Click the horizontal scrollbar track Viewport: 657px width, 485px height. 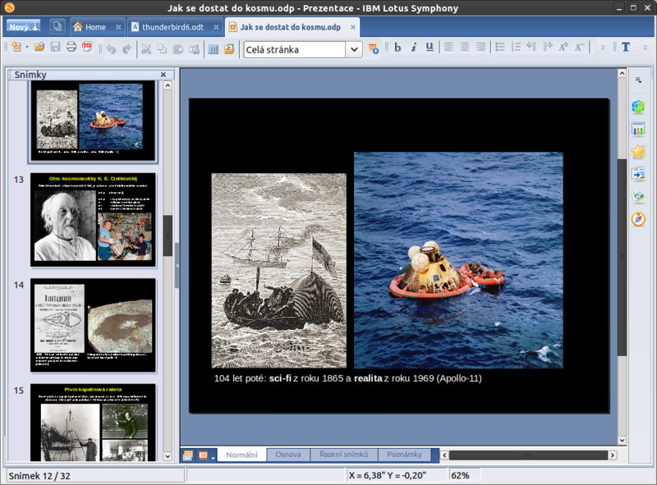click(528, 455)
